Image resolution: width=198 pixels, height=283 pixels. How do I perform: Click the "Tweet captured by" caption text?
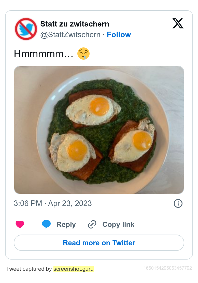click(x=29, y=269)
